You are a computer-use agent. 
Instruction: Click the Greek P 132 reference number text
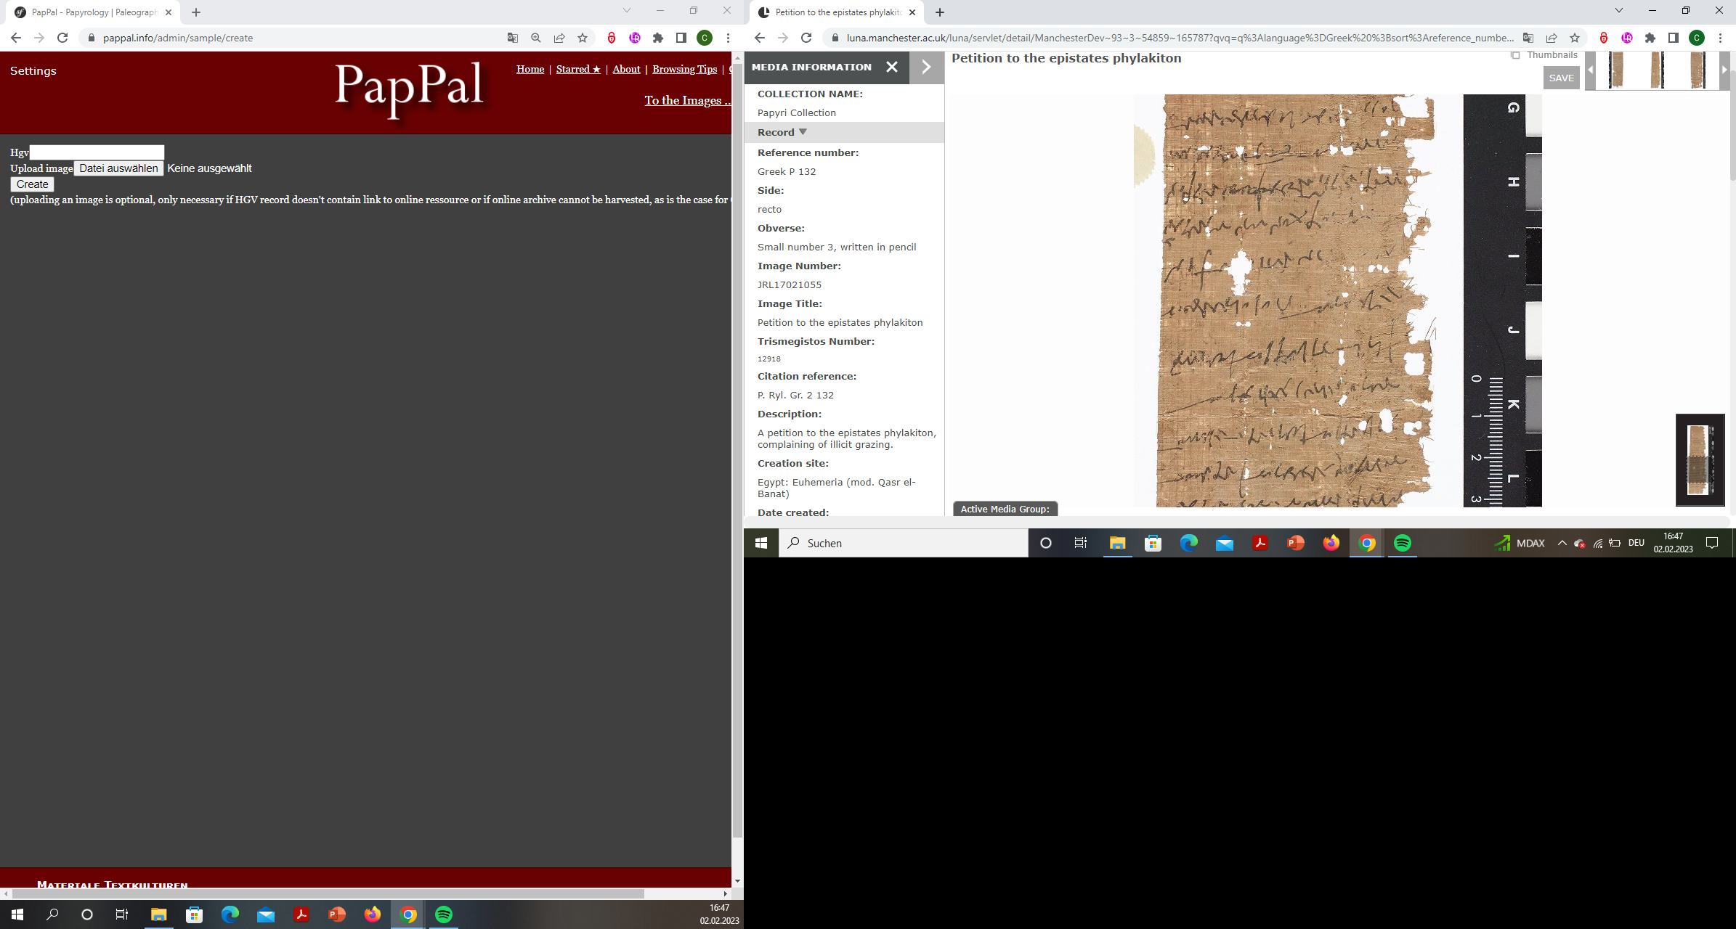coord(787,172)
